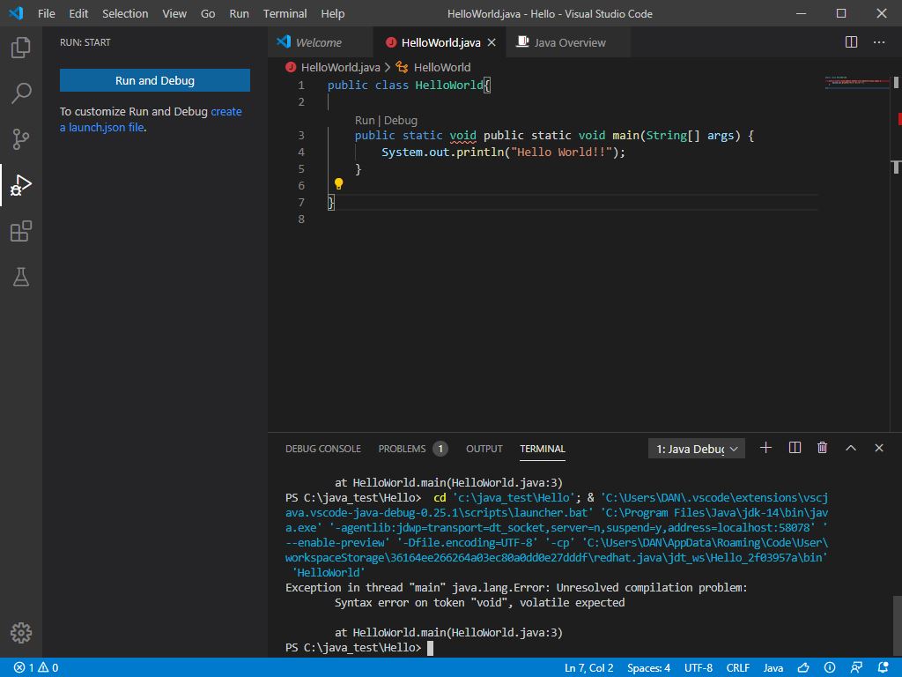Switch to the Debug Console panel tab
The height and width of the screenshot is (677, 902).
(x=322, y=449)
